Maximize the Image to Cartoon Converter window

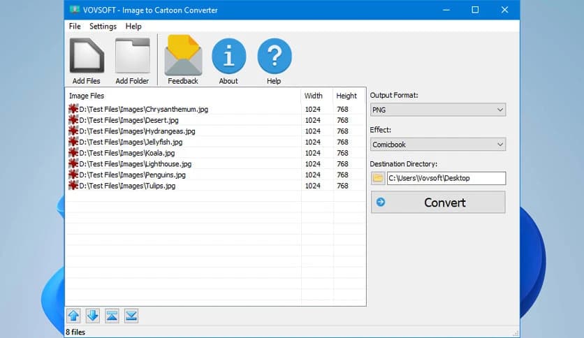(475, 10)
